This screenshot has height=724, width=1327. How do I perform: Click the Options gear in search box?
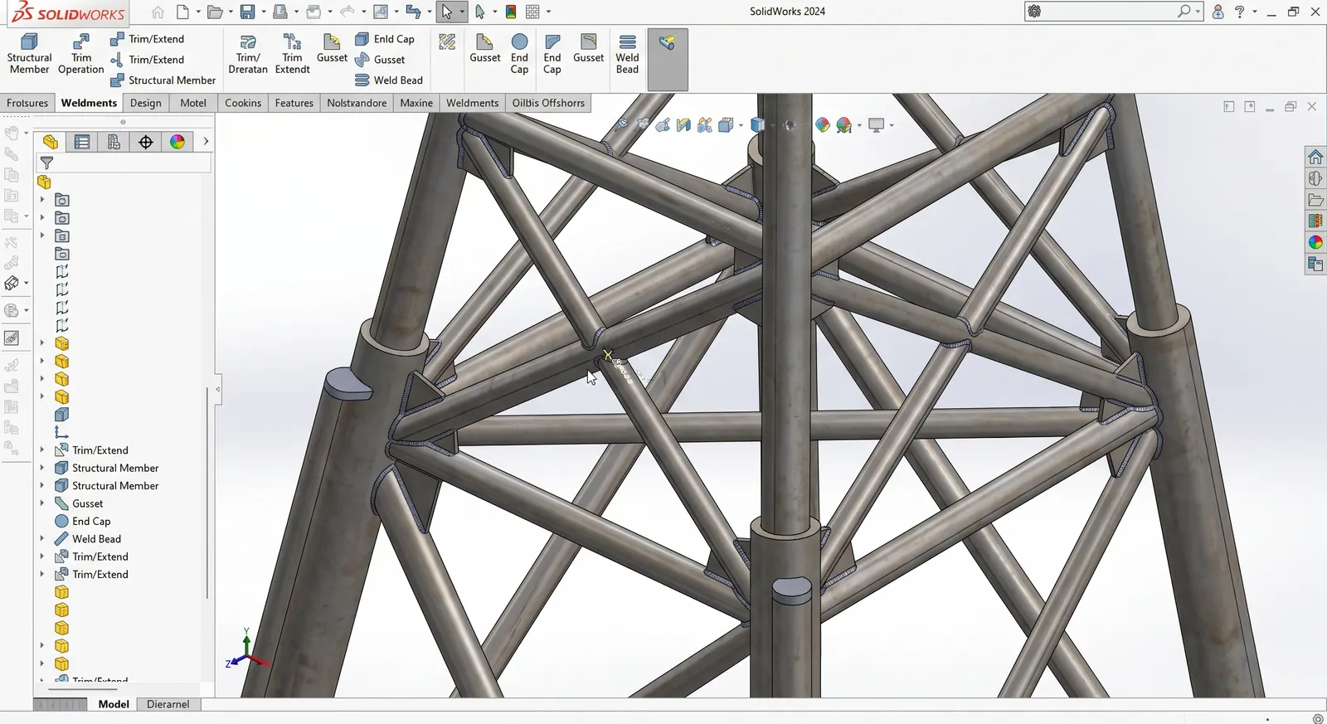[x=1034, y=12]
